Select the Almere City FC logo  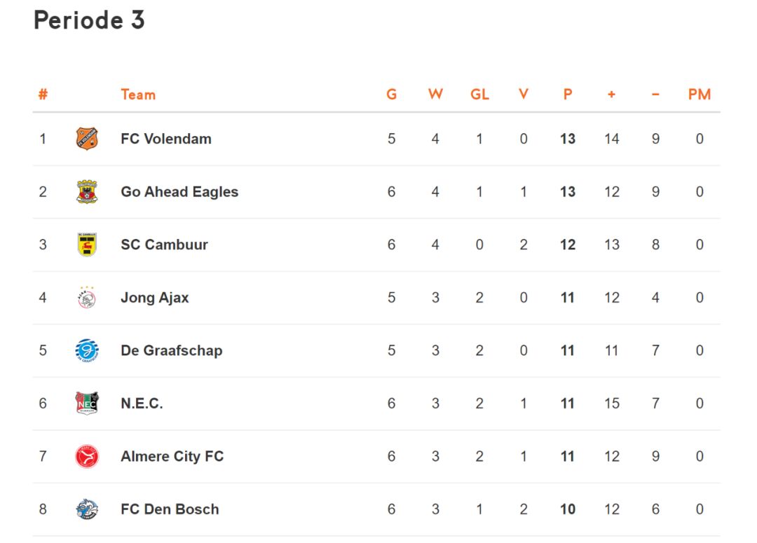87,457
